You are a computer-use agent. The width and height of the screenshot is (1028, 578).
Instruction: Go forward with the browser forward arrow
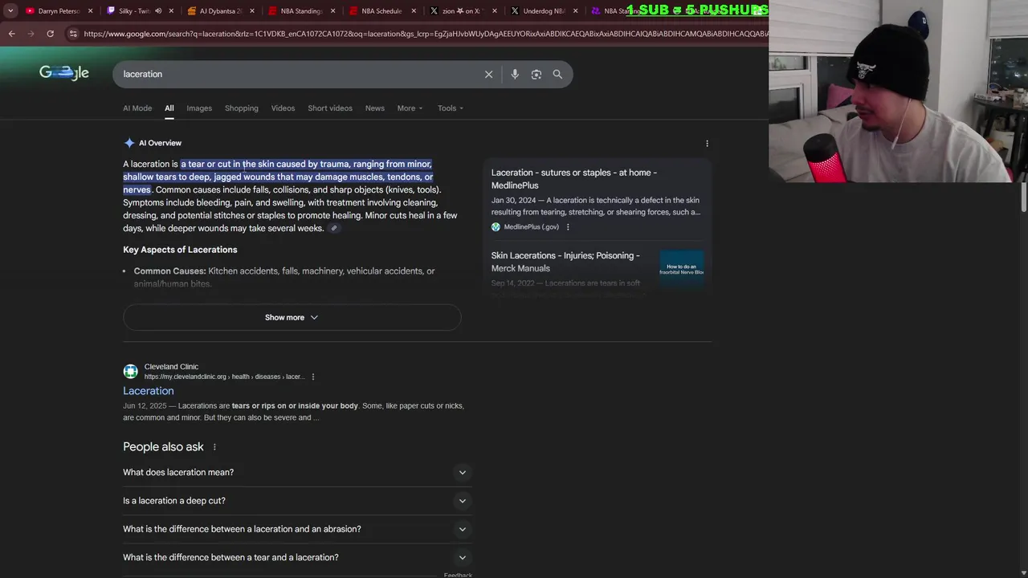coord(31,34)
